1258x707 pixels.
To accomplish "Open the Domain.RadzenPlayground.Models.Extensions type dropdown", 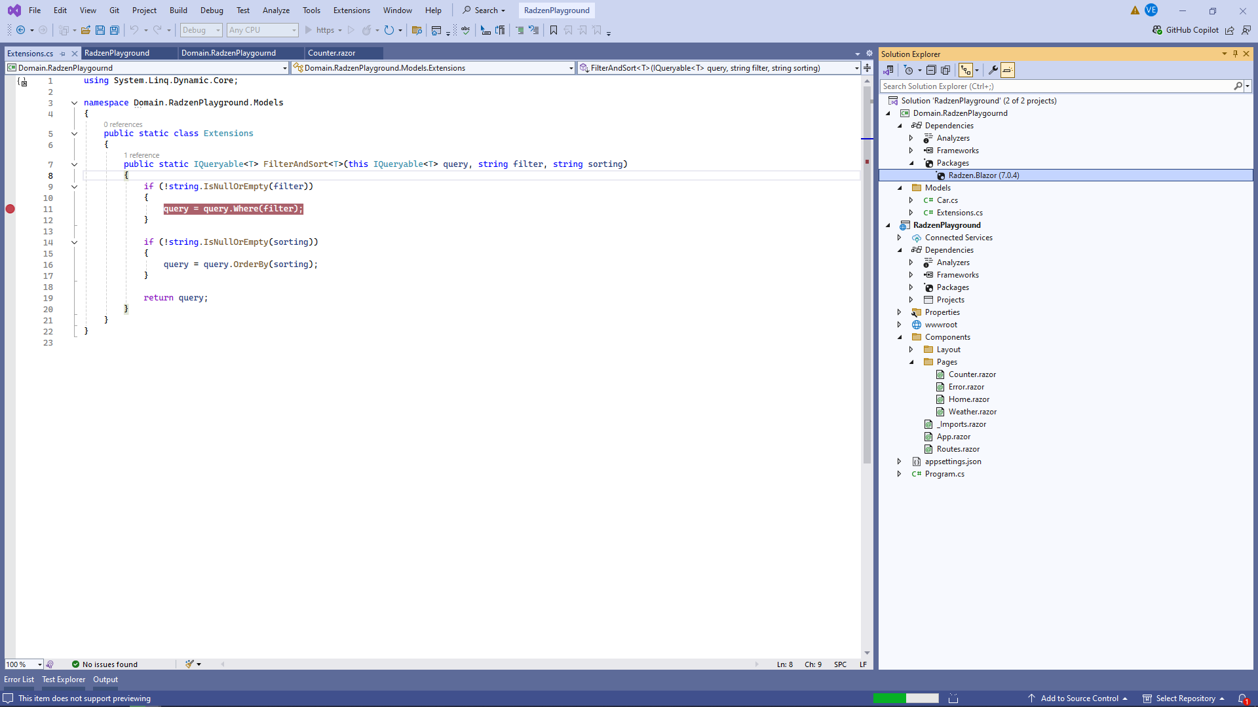I will 433,68.
